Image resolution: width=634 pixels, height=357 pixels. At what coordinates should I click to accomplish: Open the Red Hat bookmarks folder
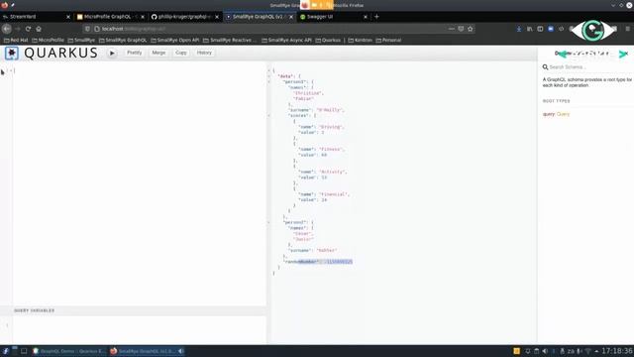point(16,40)
